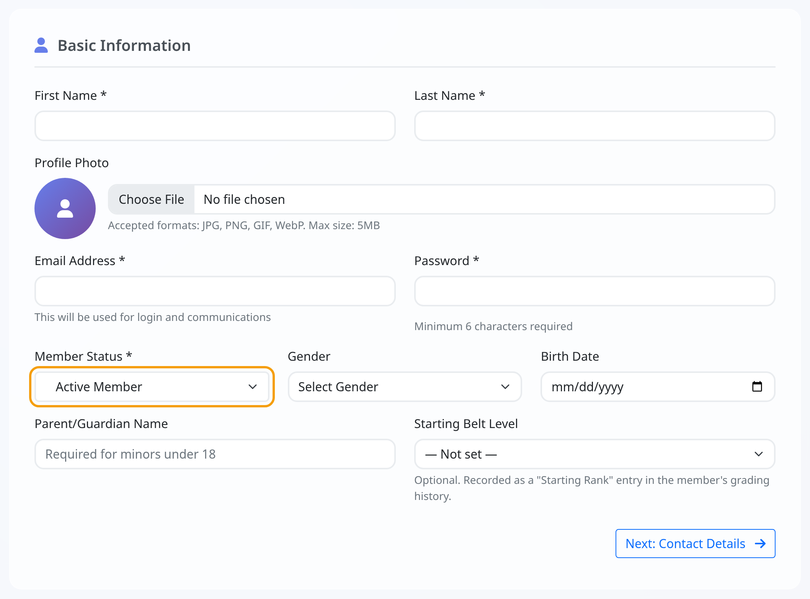Image resolution: width=810 pixels, height=599 pixels.
Task: Click Next: Contact Details button
Action: (695, 544)
